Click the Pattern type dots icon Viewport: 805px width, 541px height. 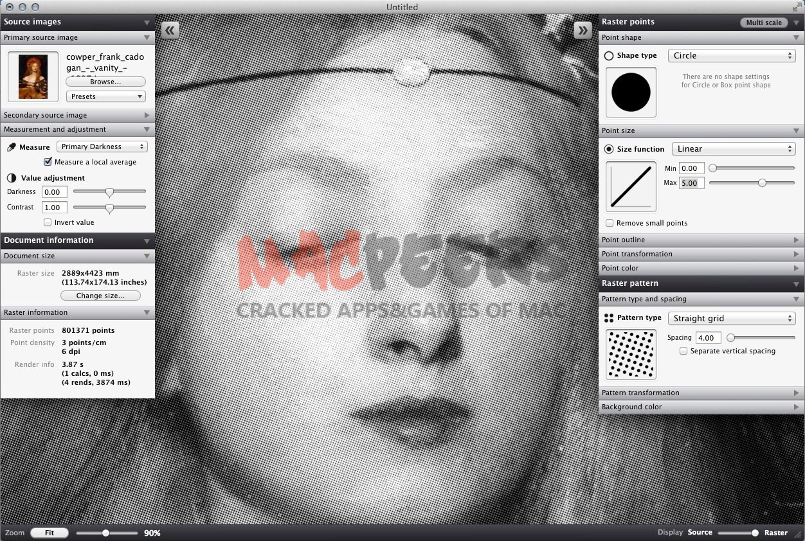[x=608, y=318]
